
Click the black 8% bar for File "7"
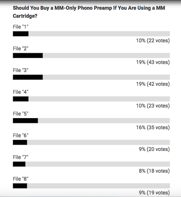(19, 164)
